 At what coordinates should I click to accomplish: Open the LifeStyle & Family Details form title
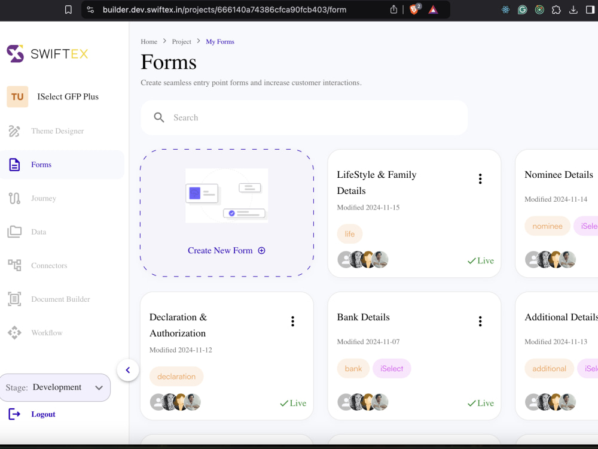coord(376,183)
